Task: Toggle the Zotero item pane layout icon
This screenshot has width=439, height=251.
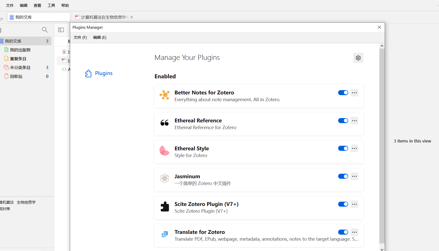Action: 61,30
